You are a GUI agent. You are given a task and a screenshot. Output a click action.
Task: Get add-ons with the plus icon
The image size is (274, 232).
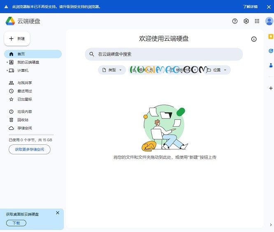271,88
